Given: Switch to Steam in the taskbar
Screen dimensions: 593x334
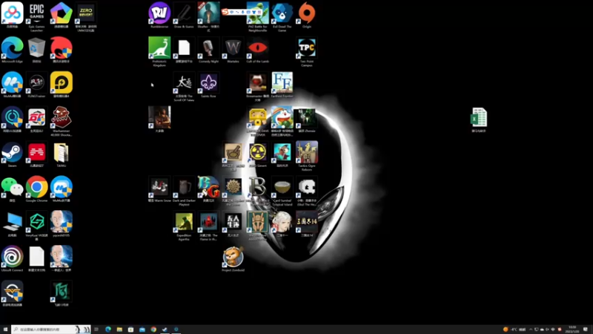Looking at the screenshot, I should coord(165,330).
